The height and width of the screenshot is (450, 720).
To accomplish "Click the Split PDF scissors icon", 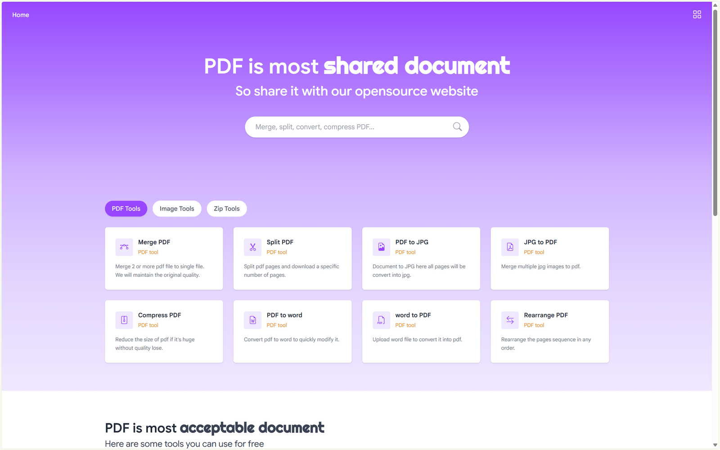I will 252,247.
